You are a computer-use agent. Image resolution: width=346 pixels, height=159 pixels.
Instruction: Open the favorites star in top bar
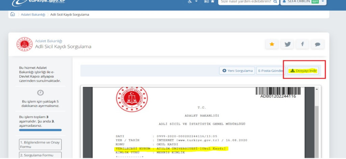point(213,2)
